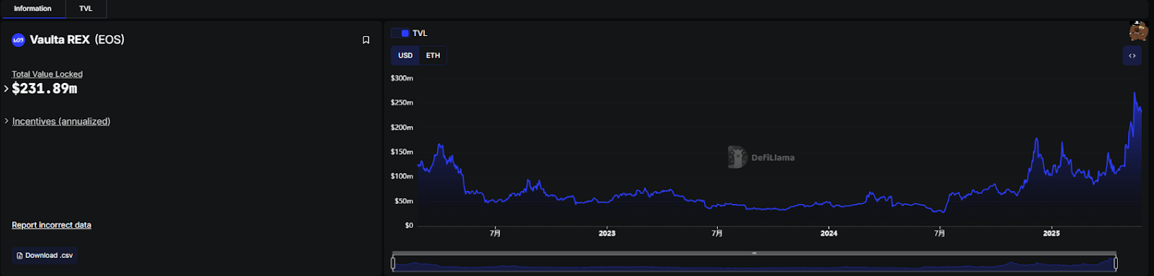This screenshot has height=276, width=1154.
Task: Expand the Incentives (annualized) chevron
Action: pos(6,121)
